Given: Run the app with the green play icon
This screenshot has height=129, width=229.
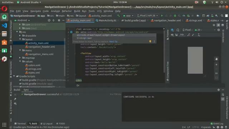Looking at the screenshot, I should [x=162, y=16].
